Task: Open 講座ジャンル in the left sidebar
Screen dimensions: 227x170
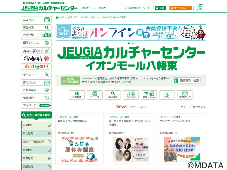Action: point(36,43)
